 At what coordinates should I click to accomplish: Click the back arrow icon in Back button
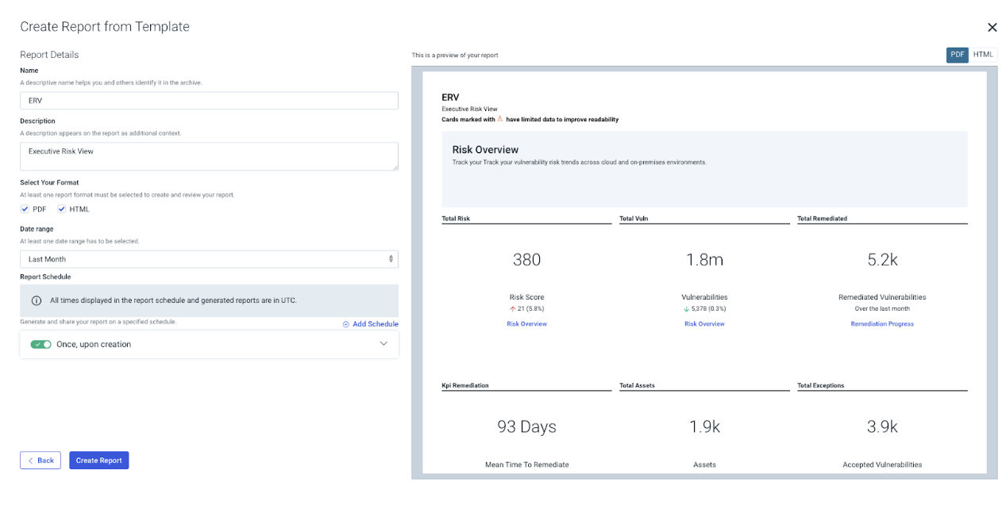31,461
